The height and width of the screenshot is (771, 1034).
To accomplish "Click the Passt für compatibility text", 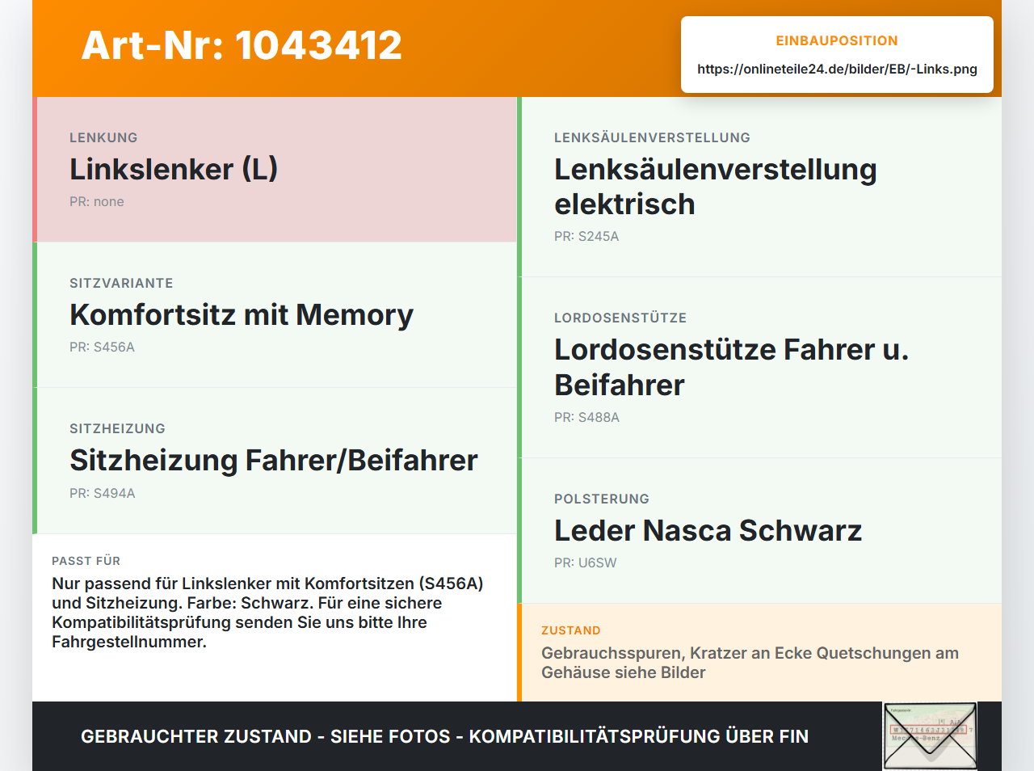I will coord(267,613).
